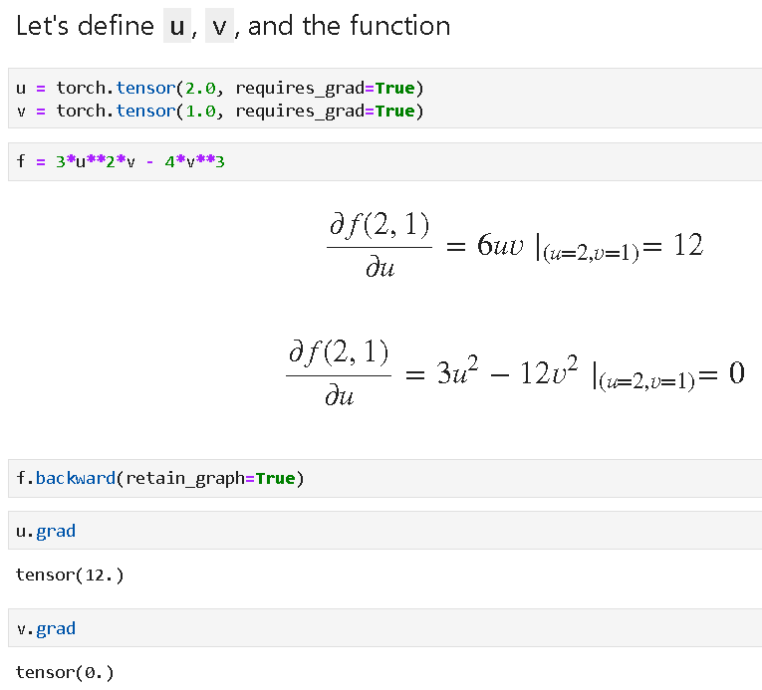Click the 2.0 value in the u definition
762x690 pixels.
[199, 88]
